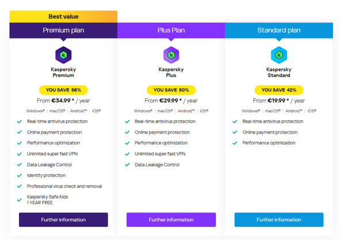Click checkmark beside Kaspersky Safe Kids
Viewport: 345px width, 240px height.
(20, 200)
